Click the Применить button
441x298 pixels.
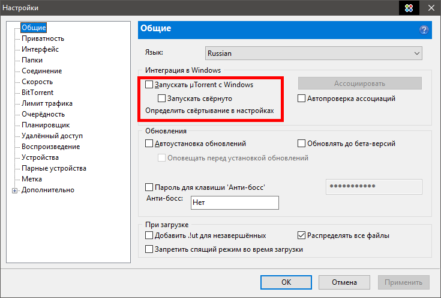pos(404,282)
